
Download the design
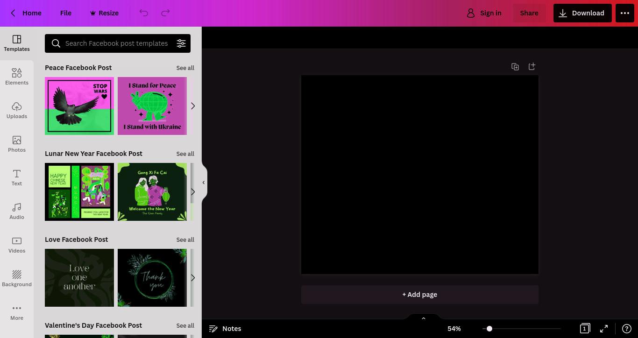click(582, 13)
